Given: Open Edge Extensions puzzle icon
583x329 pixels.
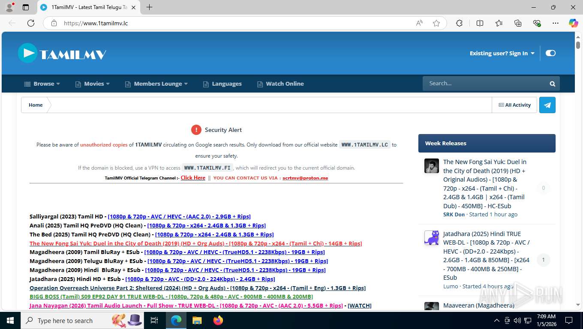Looking at the screenshot, I should (459, 23).
